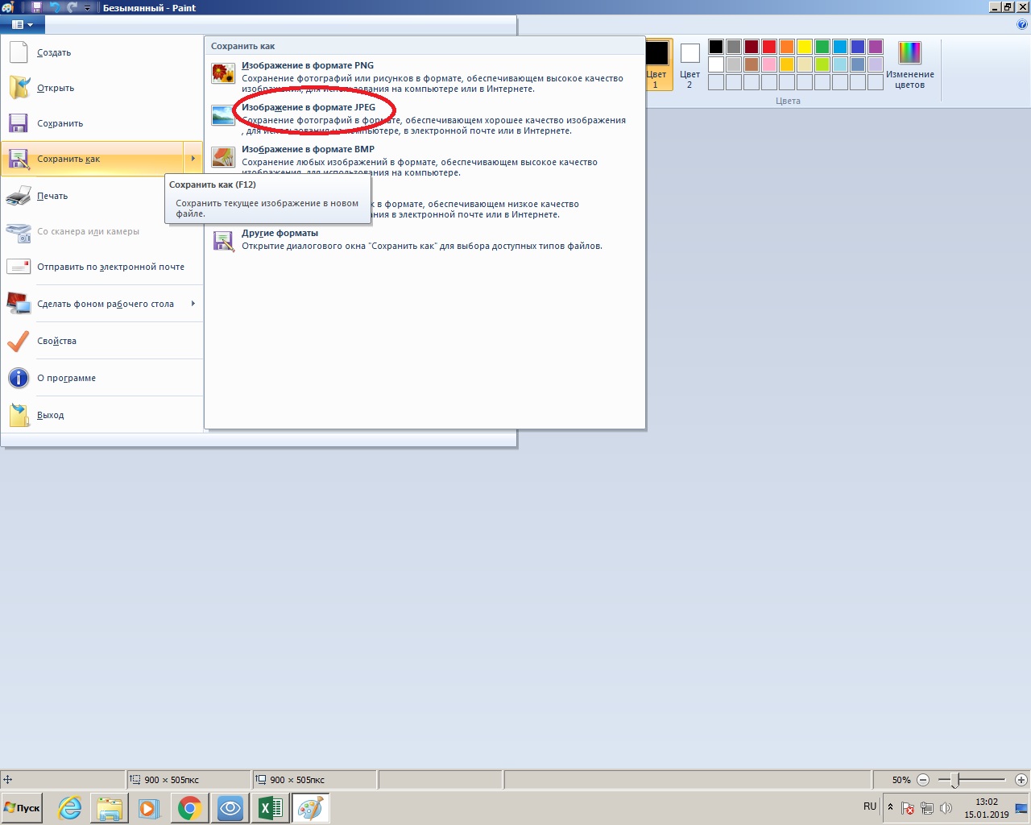Click the new document icon beside Создать
Screen dimensions: 1031x825
[19, 52]
